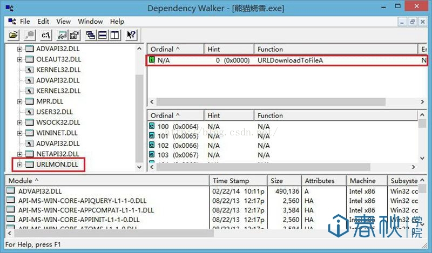Open the Edit menu
432x253 pixels.
coord(43,21)
